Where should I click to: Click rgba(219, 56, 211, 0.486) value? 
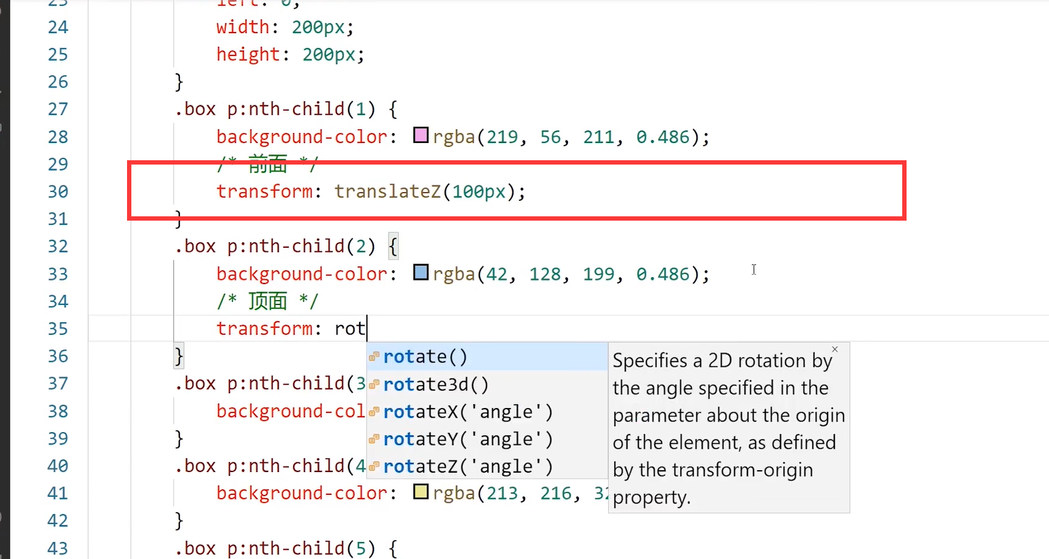coord(566,136)
